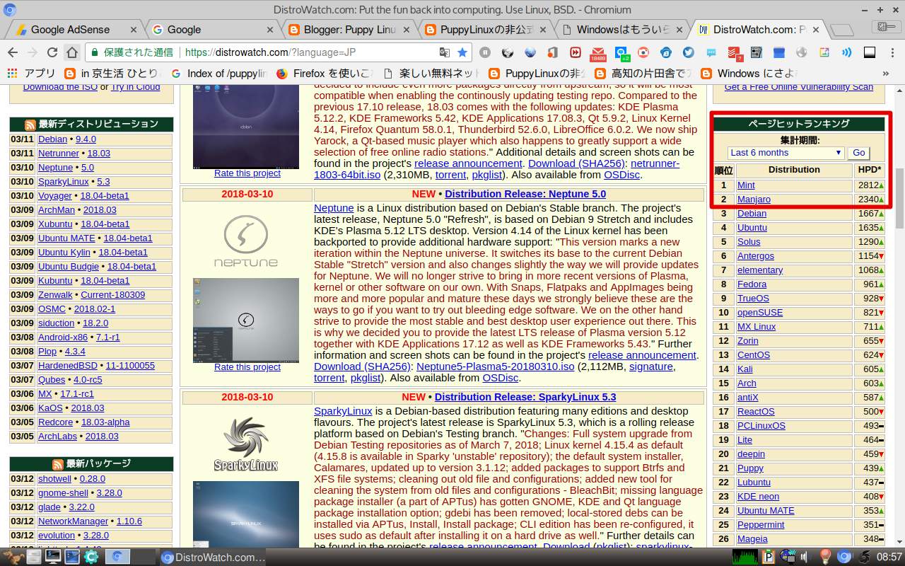Open the ranking period dropdown 'Last 6 months'
This screenshot has width=905, height=566.
[786, 153]
